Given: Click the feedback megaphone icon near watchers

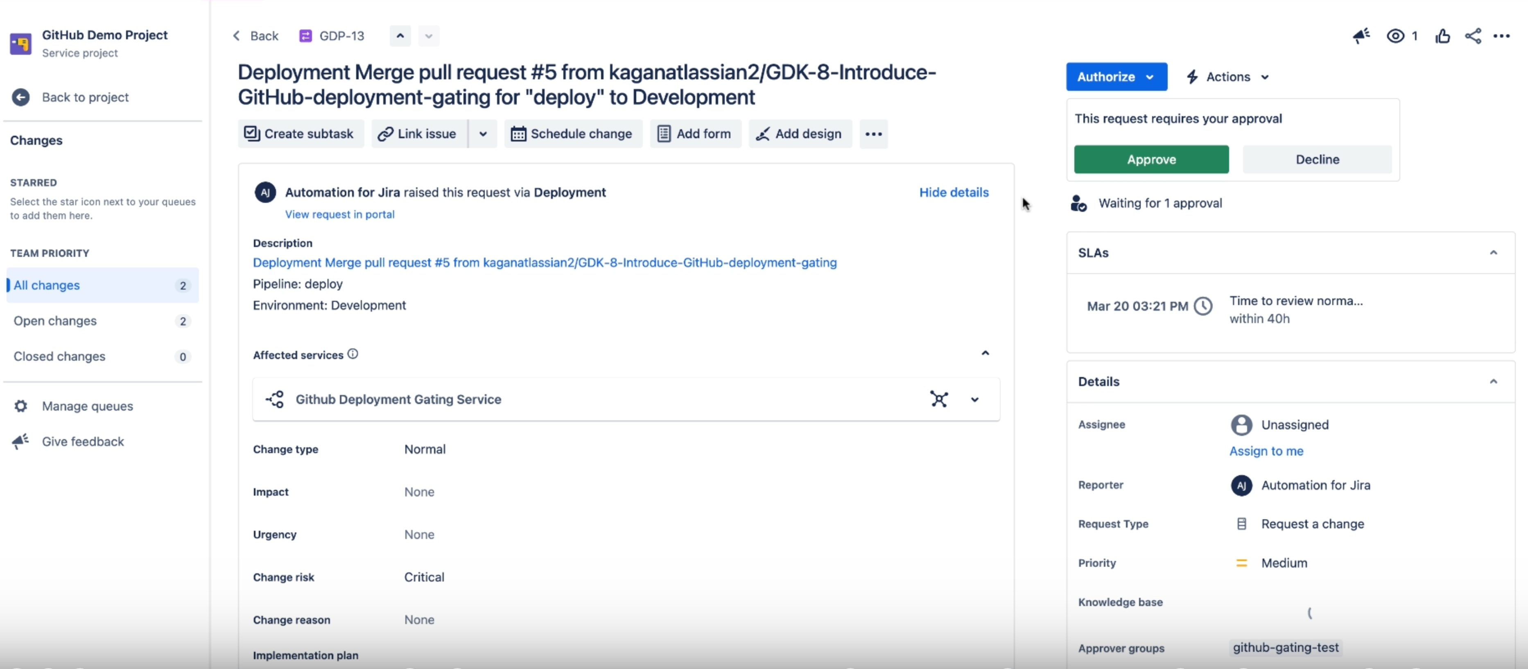Looking at the screenshot, I should pyautogui.click(x=1361, y=36).
